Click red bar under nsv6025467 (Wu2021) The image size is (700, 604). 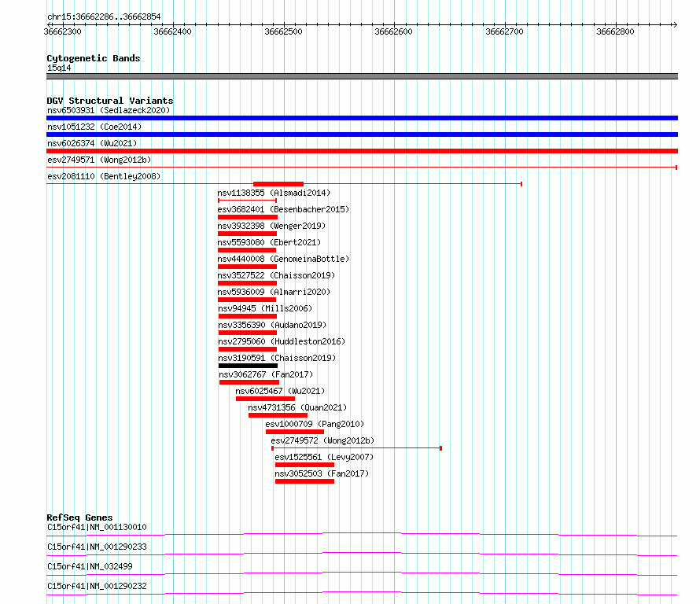[x=265, y=399]
